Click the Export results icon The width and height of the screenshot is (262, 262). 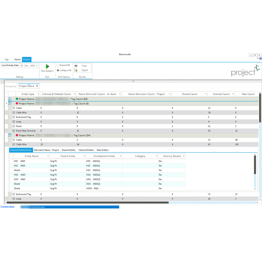click(x=76, y=70)
